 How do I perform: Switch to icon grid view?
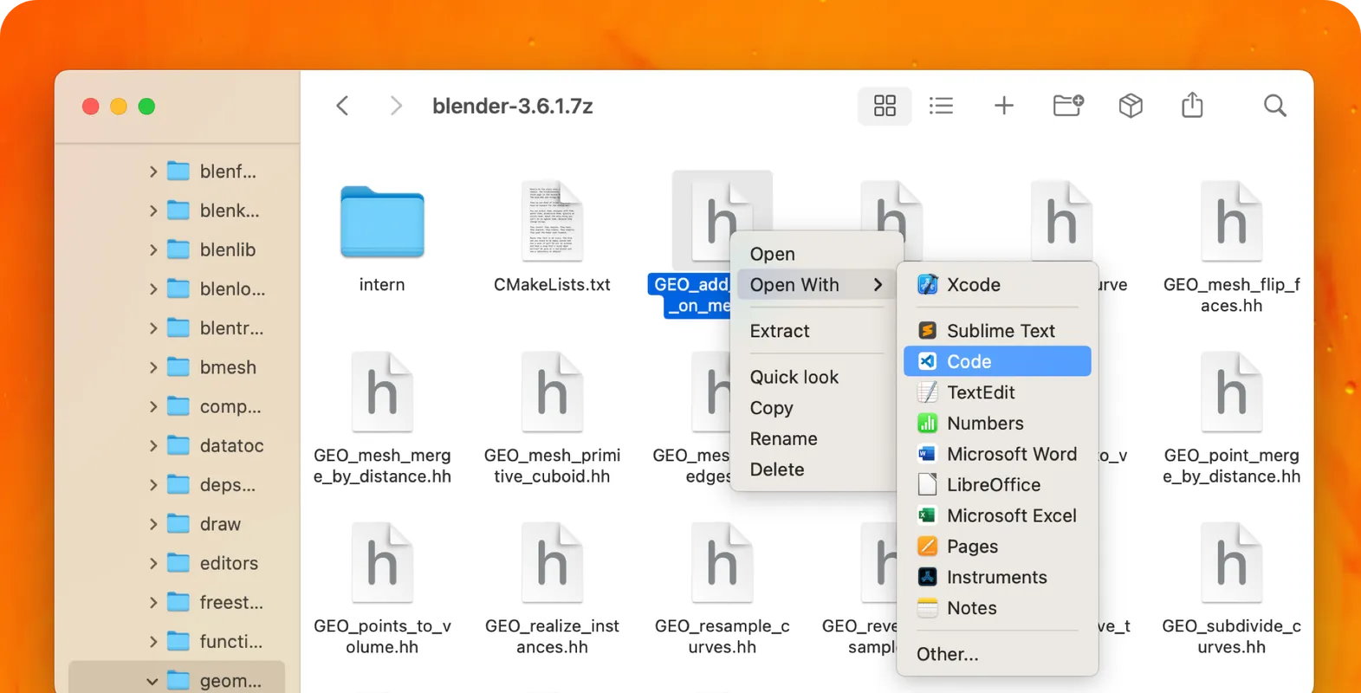pos(885,106)
